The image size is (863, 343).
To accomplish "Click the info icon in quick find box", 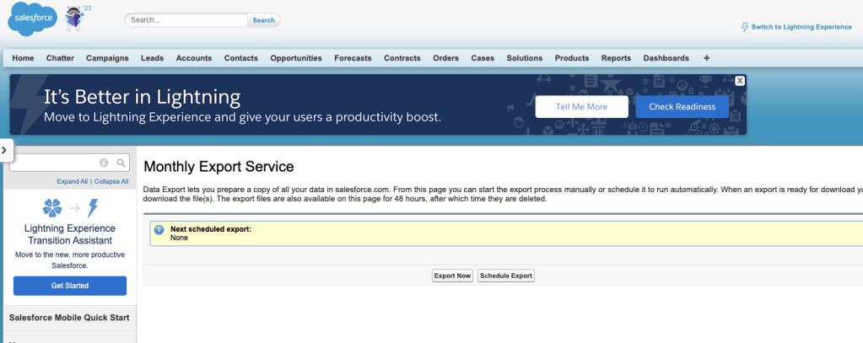I will [105, 163].
